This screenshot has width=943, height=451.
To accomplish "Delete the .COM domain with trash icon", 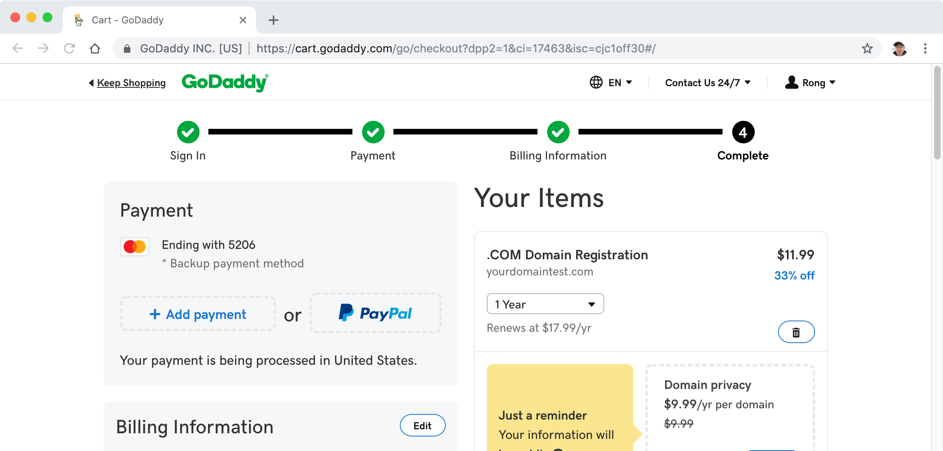I will point(796,332).
